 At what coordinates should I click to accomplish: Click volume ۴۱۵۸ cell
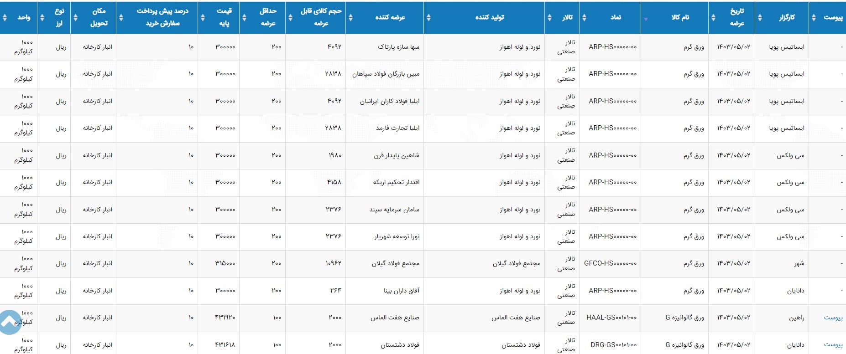coord(334,182)
